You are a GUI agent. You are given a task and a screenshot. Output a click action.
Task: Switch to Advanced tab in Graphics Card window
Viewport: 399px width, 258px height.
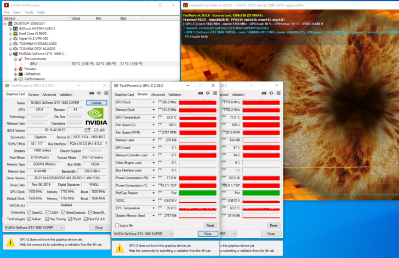click(49, 95)
